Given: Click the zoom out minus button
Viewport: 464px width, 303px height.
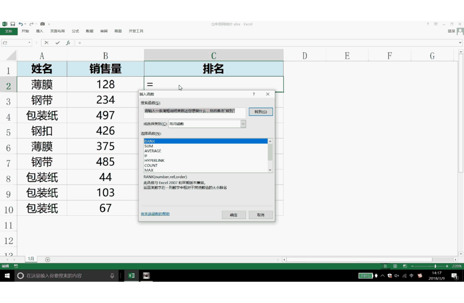Looking at the screenshot, I should coord(412,266).
